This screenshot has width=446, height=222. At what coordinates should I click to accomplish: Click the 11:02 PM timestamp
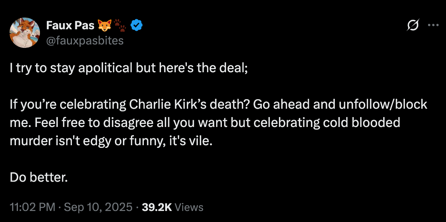[32, 207]
